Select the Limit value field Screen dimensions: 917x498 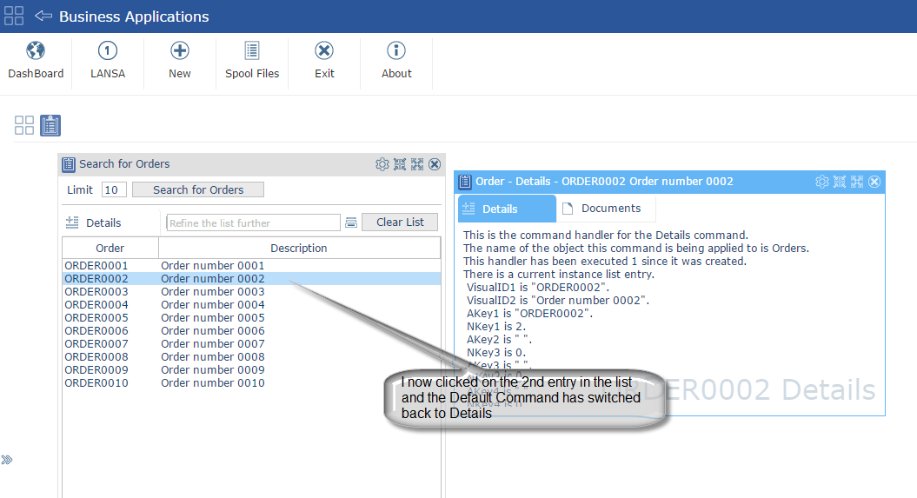point(114,190)
